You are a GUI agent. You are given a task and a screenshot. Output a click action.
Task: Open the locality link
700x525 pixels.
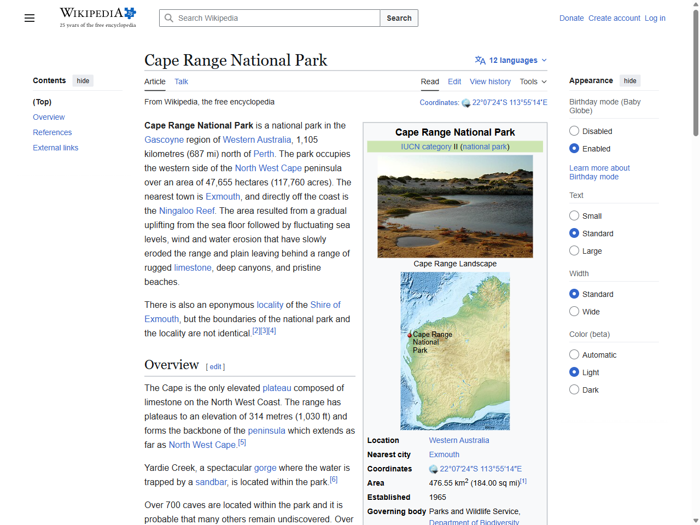pyautogui.click(x=270, y=305)
